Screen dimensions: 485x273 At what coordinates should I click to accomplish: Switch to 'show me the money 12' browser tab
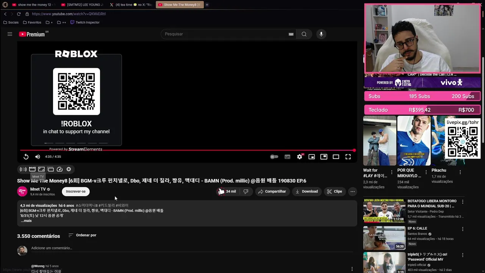(x=33, y=5)
